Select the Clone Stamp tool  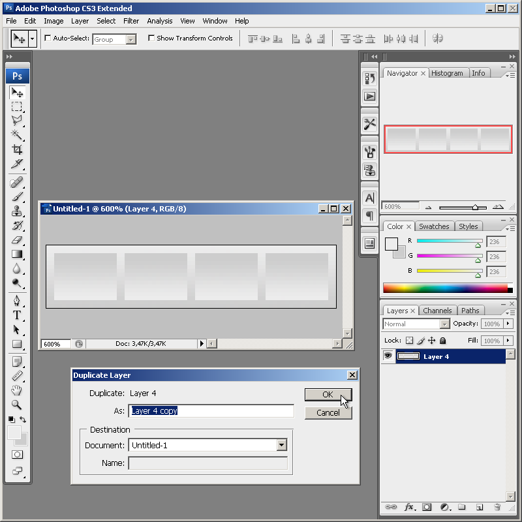(17, 211)
